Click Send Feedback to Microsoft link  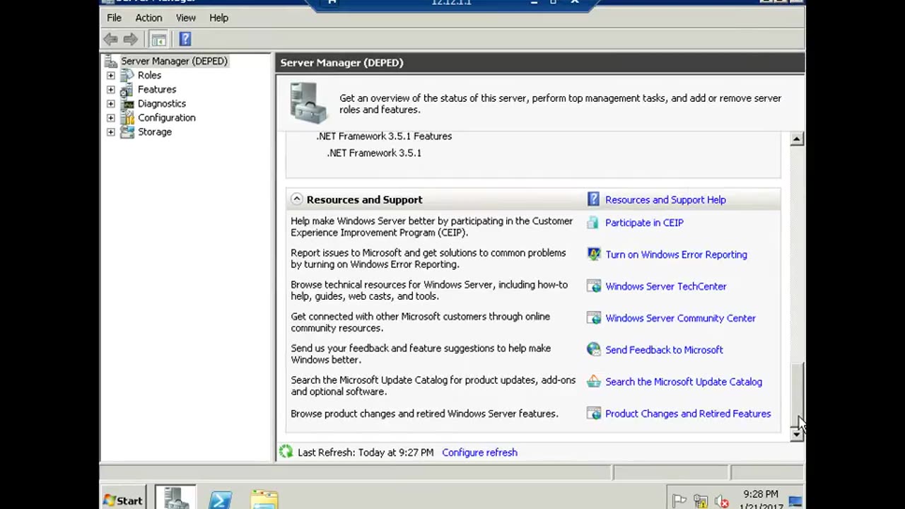pyautogui.click(x=664, y=350)
